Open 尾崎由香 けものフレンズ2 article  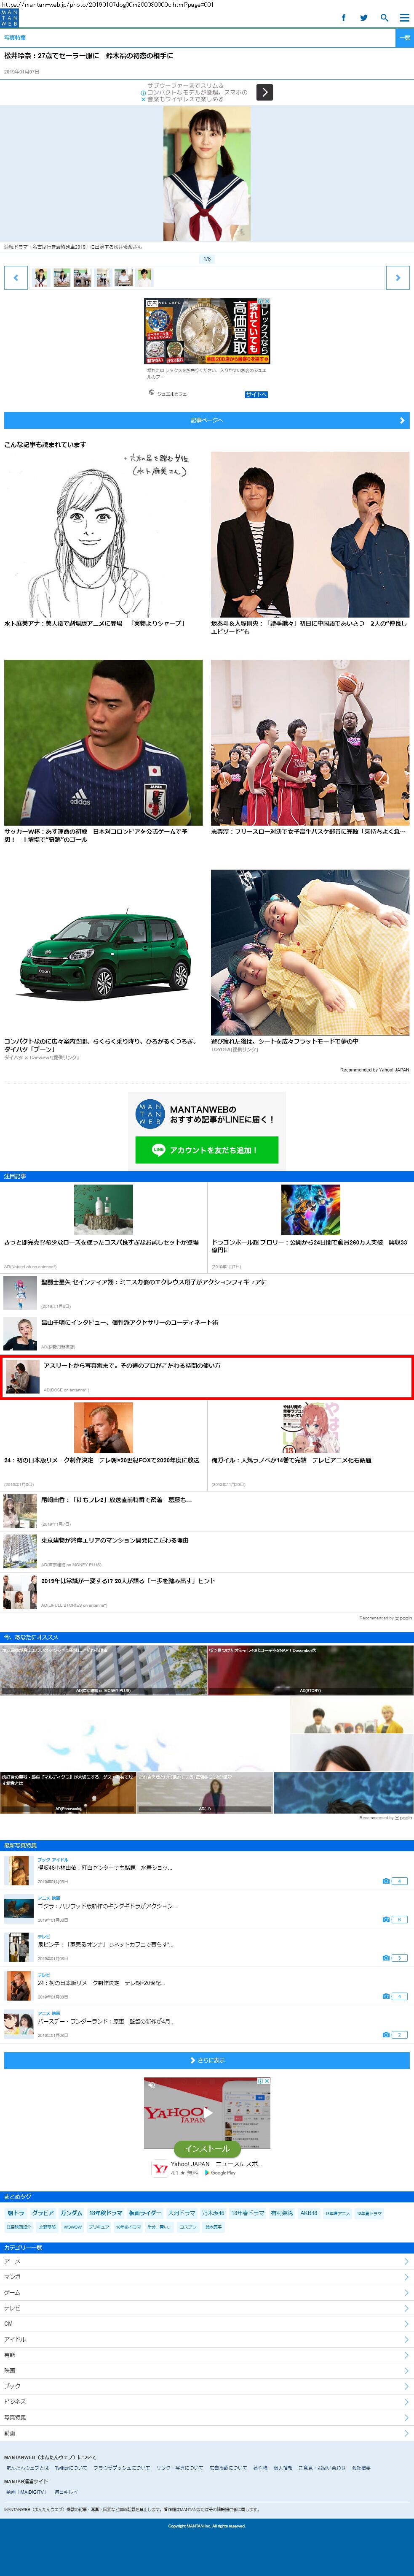[x=206, y=1511]
